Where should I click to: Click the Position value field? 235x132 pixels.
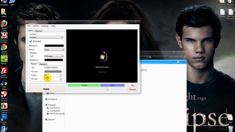coord(52,75)
